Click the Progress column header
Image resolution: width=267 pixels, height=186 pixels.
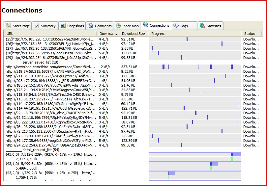195,34
